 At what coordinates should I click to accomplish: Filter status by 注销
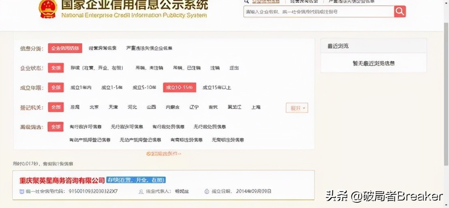pos(215,68)
